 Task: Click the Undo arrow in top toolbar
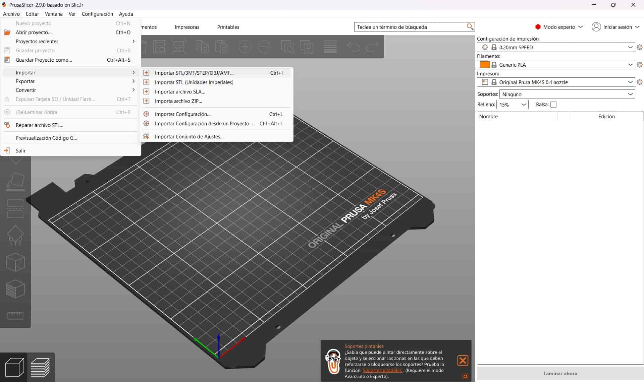coord(353,47)
